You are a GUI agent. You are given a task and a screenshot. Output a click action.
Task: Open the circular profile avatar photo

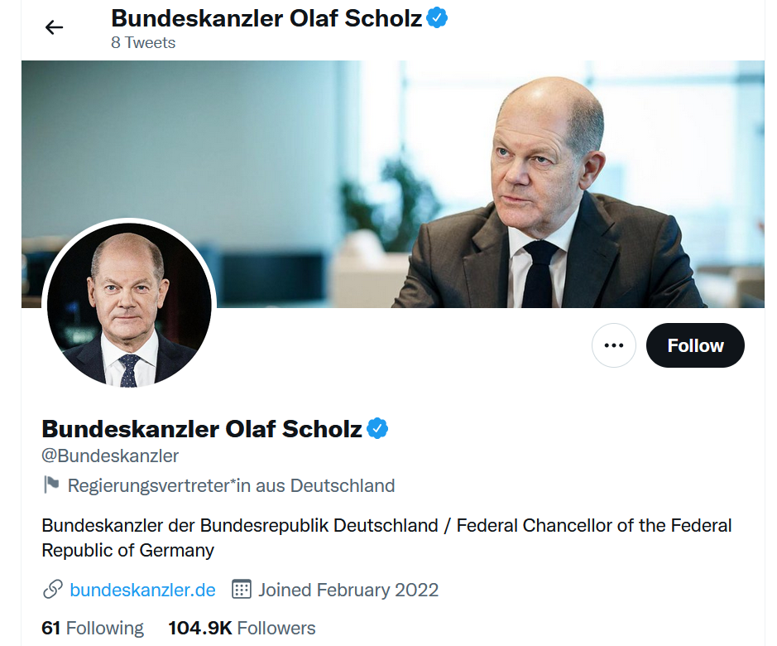click(128, 305)
